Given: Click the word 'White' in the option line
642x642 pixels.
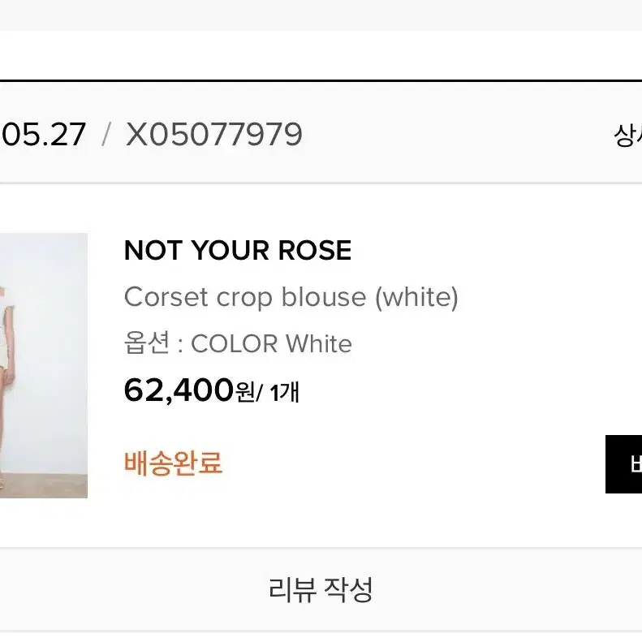Looking at the screenshot, I should [318, 343].
